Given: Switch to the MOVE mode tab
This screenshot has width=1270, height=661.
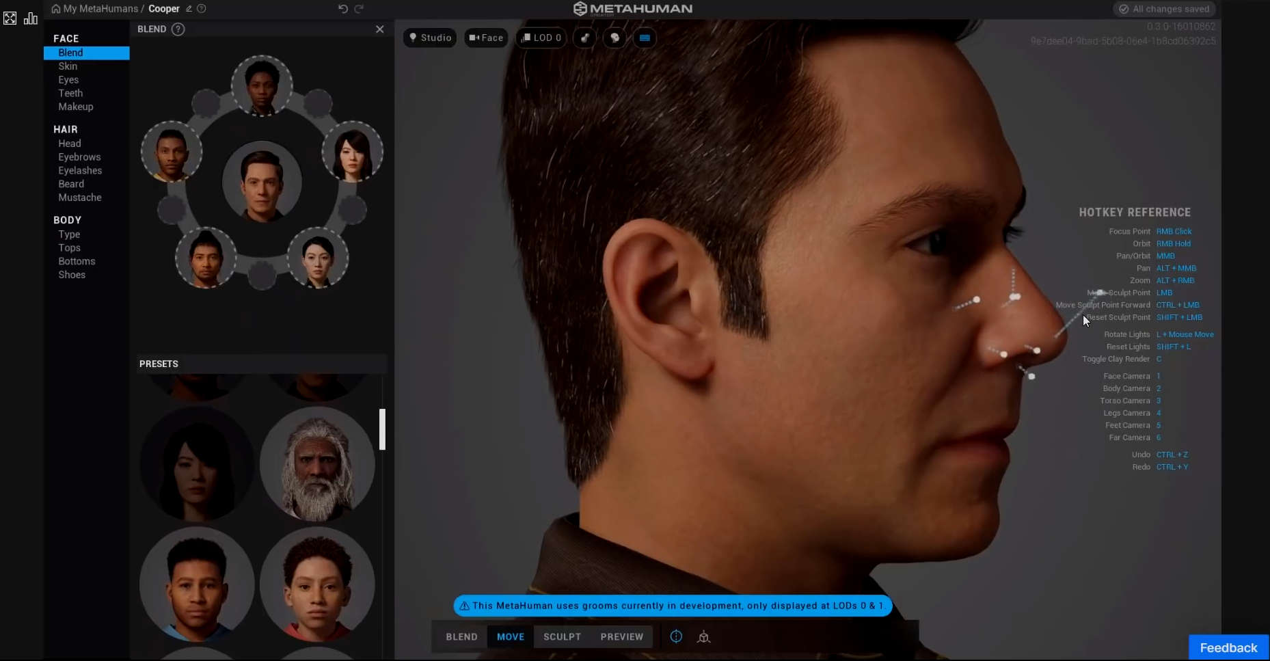Looking at the screenshot, I should (511, 636).
